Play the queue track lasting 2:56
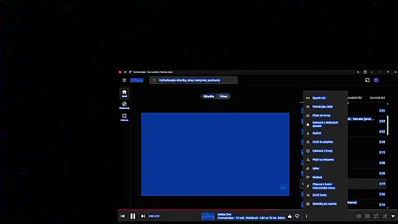The image size is (398, 224). coord(367,194)
